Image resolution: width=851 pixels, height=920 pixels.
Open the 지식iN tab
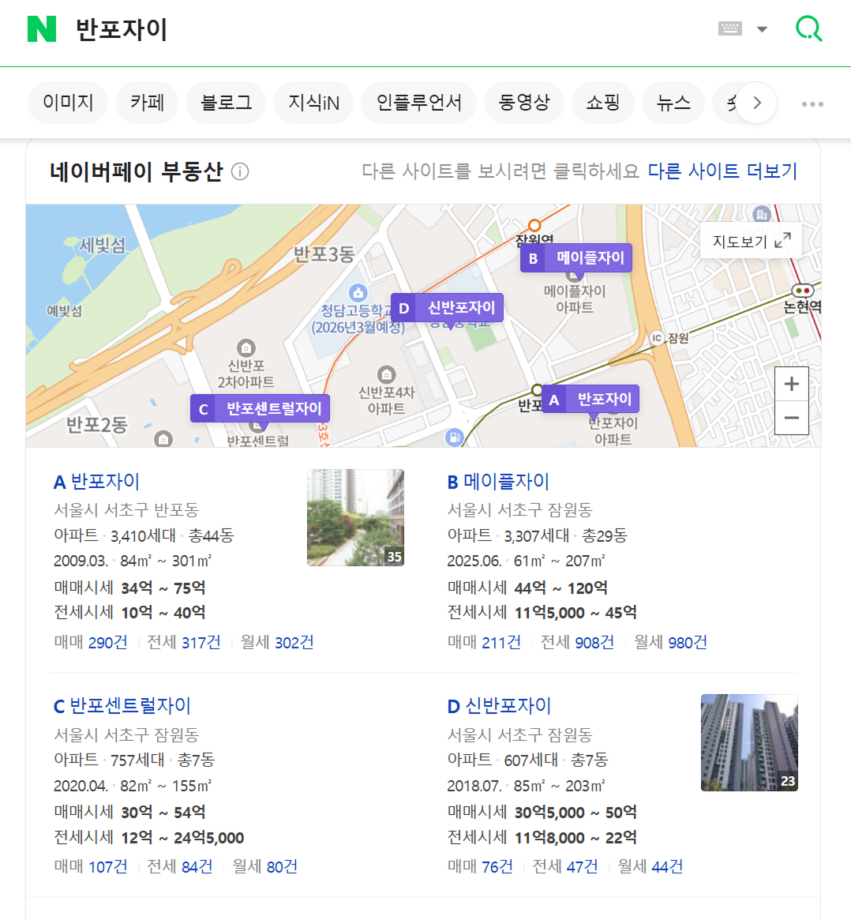313,103
